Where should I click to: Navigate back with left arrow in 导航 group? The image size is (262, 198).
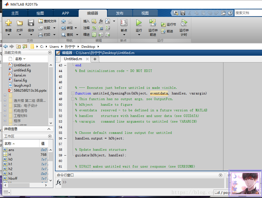coord(63,21)
